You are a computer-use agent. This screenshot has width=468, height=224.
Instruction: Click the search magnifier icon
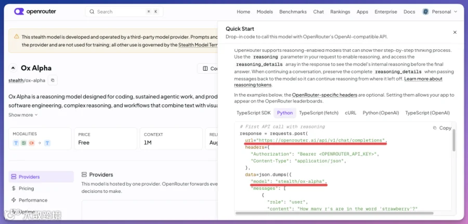pos(92,11)
